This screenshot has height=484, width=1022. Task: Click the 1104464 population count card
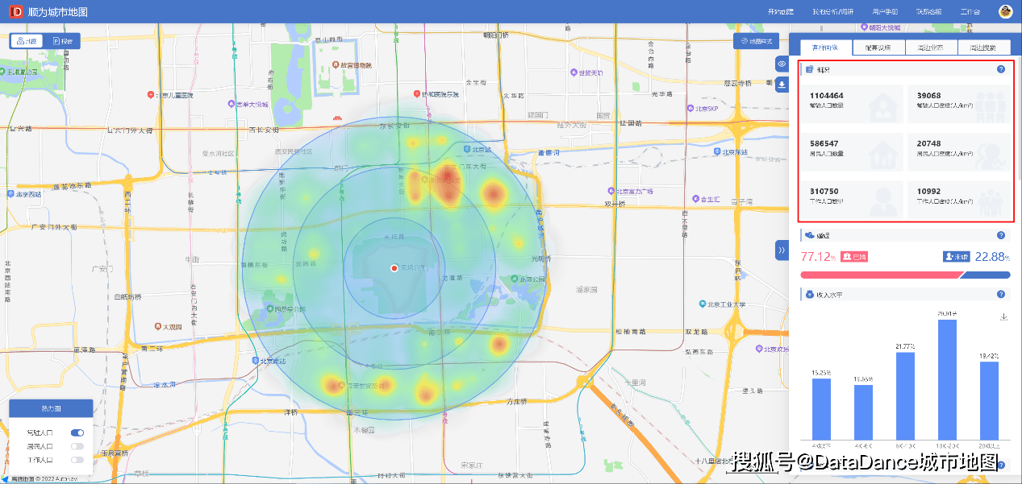(852, 105)
